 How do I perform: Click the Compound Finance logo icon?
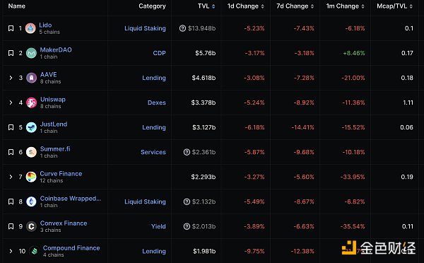(x=34, y=251)
